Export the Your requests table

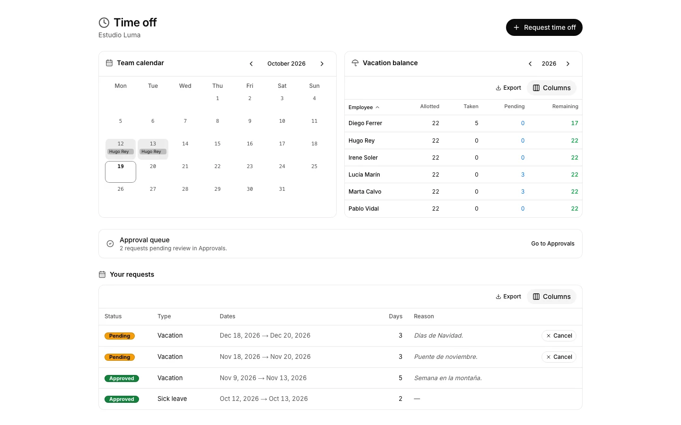tap(508, 297)
